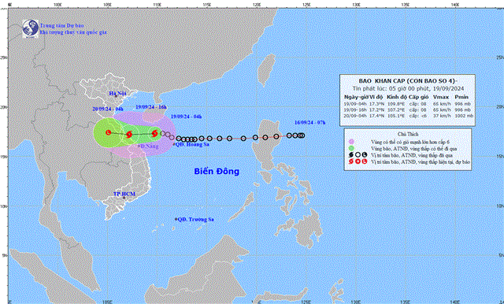
Task: Click the black past-position icons in legend
Action: pyautogui.click(x=358, y=155)
